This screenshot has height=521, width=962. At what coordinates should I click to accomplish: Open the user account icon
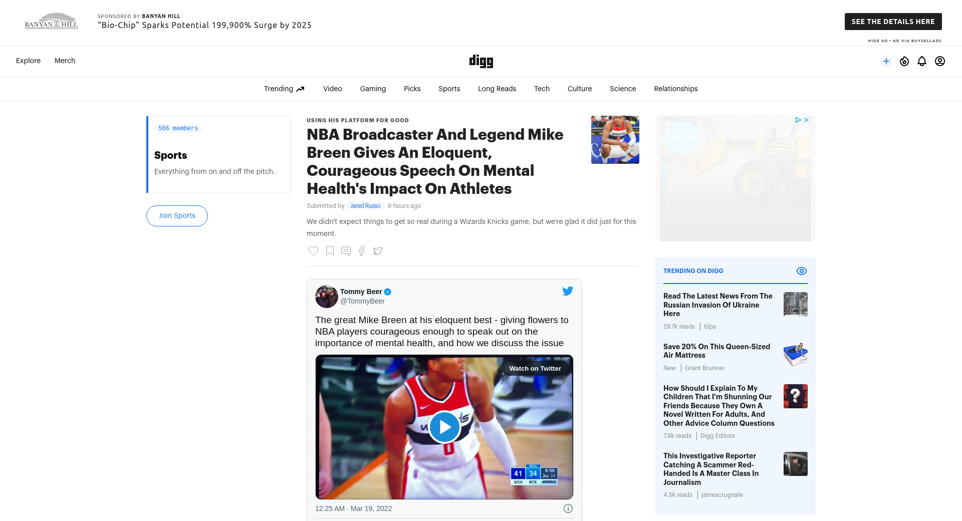click(940, 61)
